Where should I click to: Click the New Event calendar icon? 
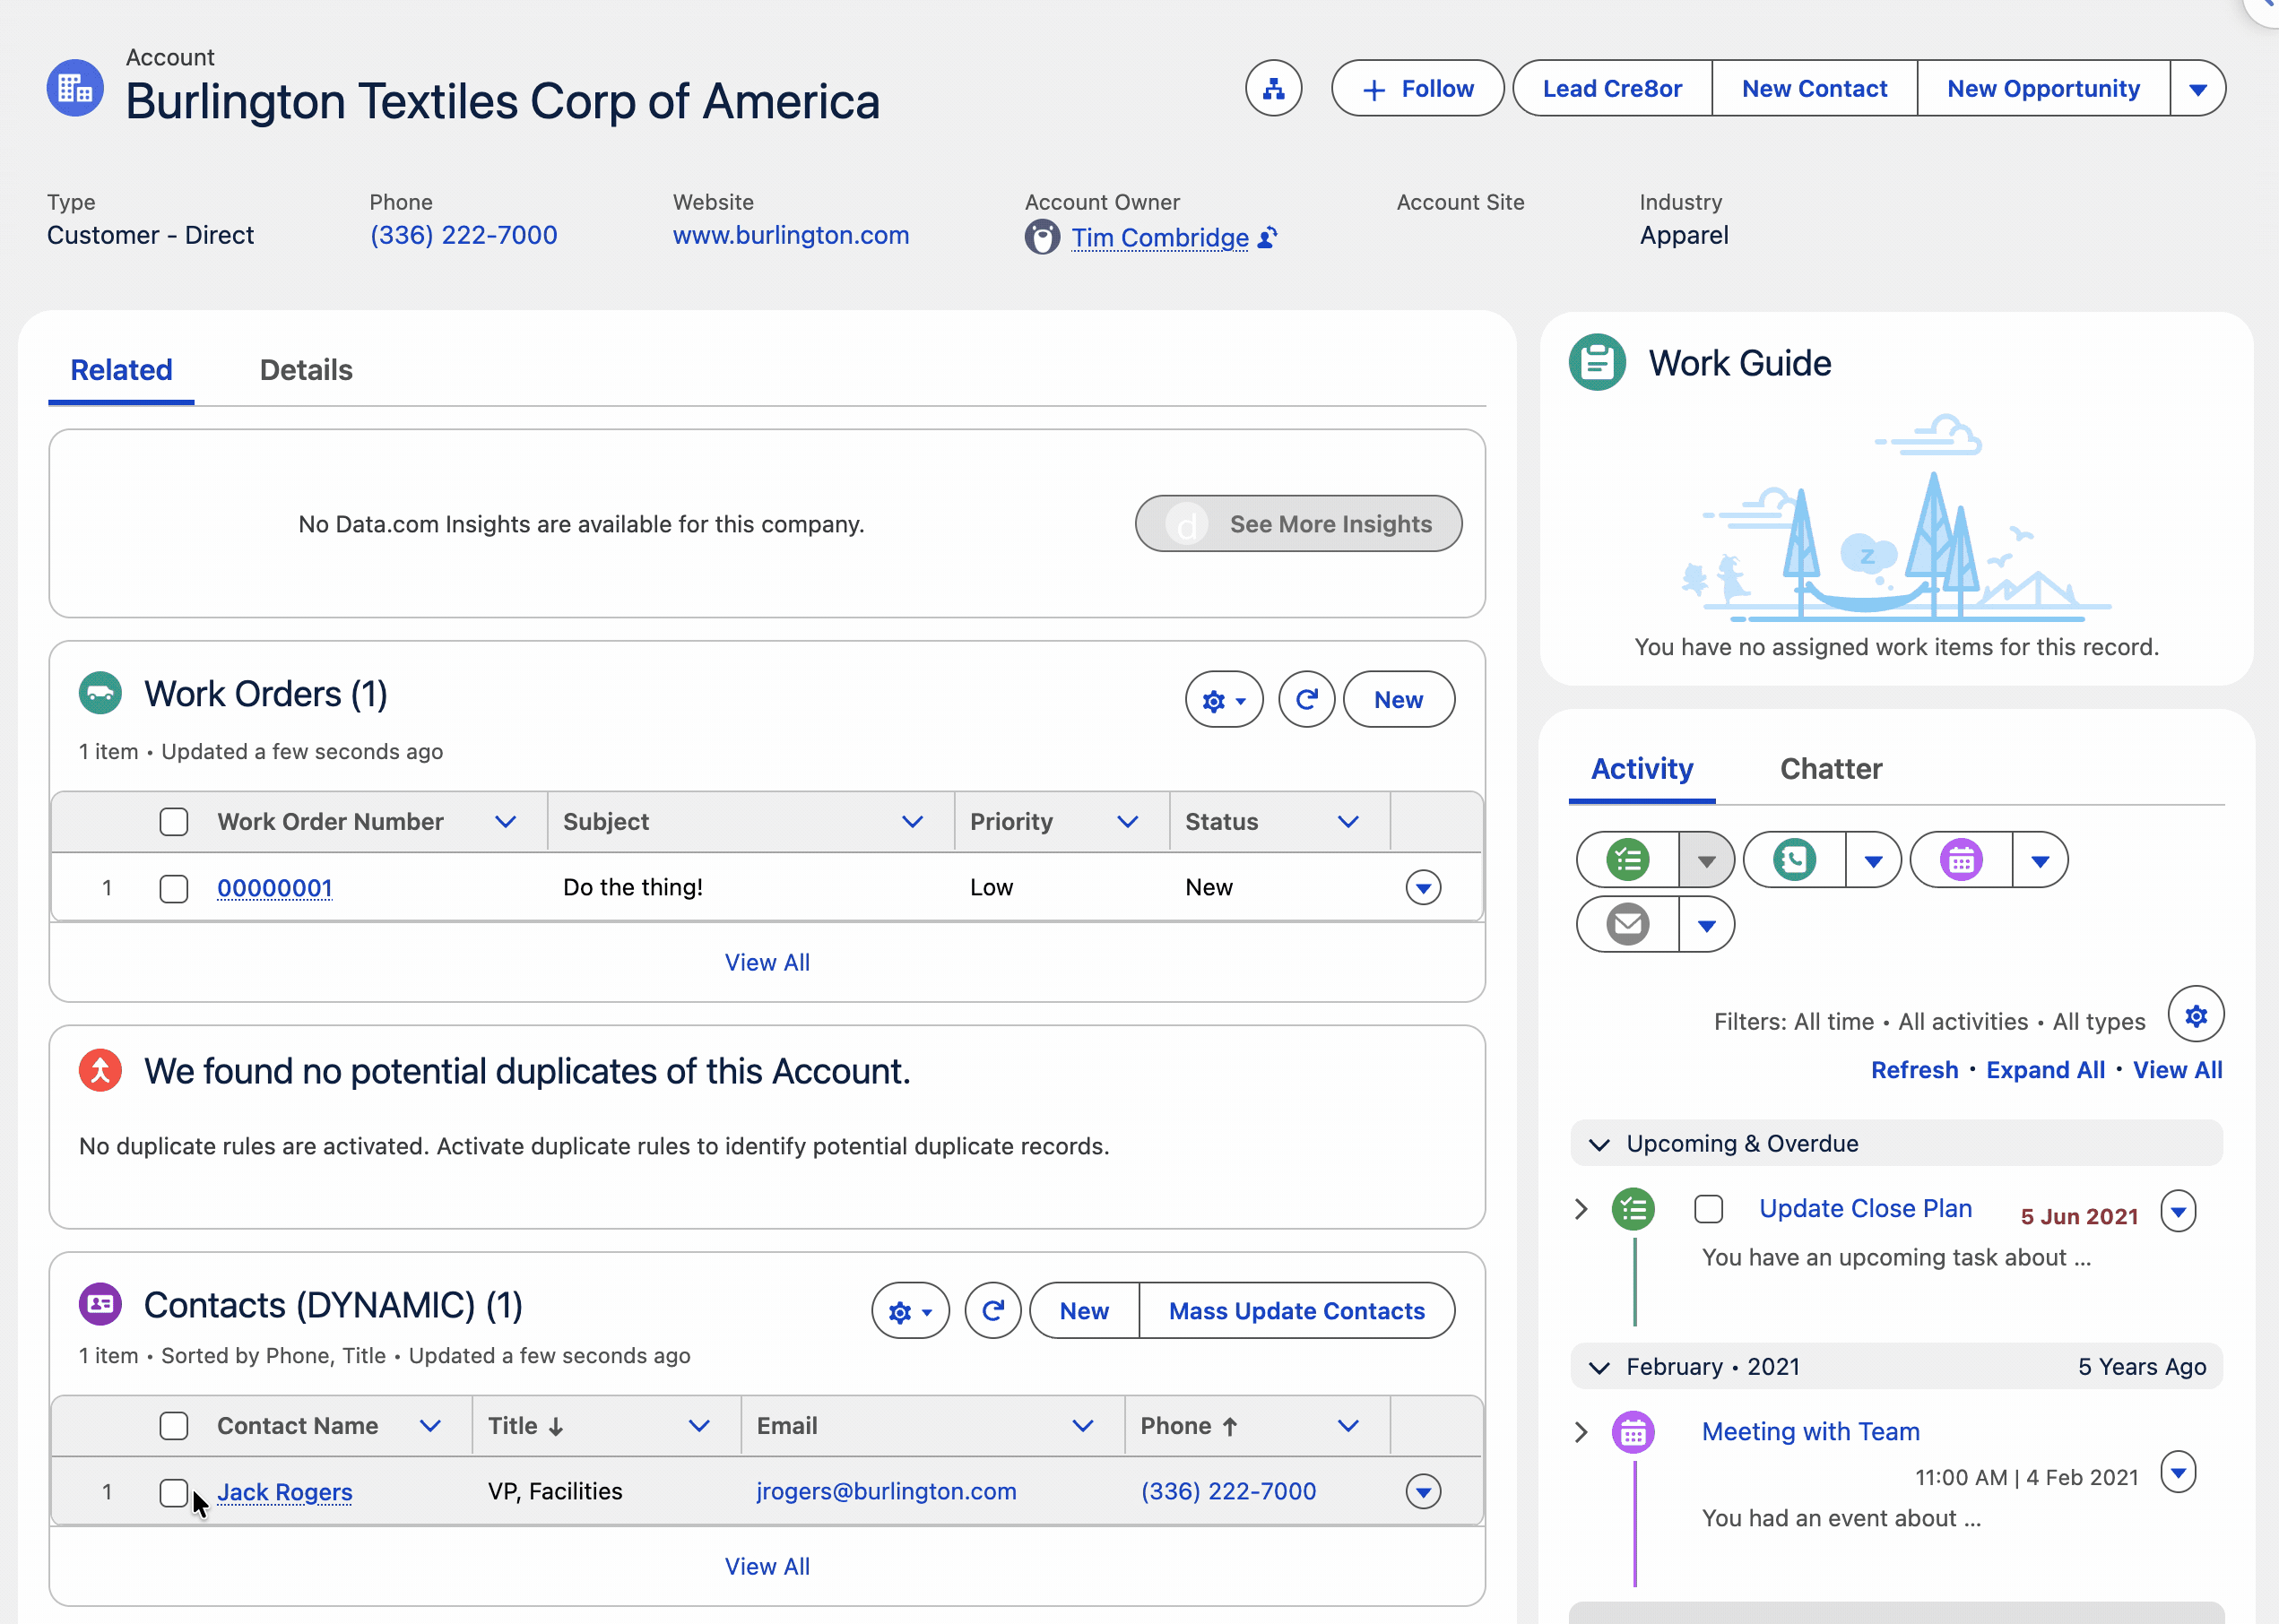tap(1961, 860)
